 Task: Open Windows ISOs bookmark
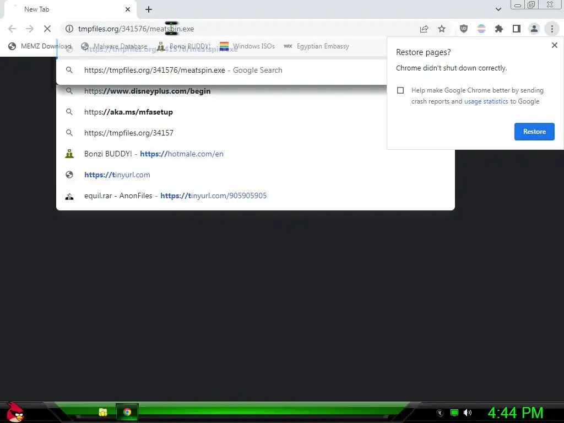click(x=247, y=46)
